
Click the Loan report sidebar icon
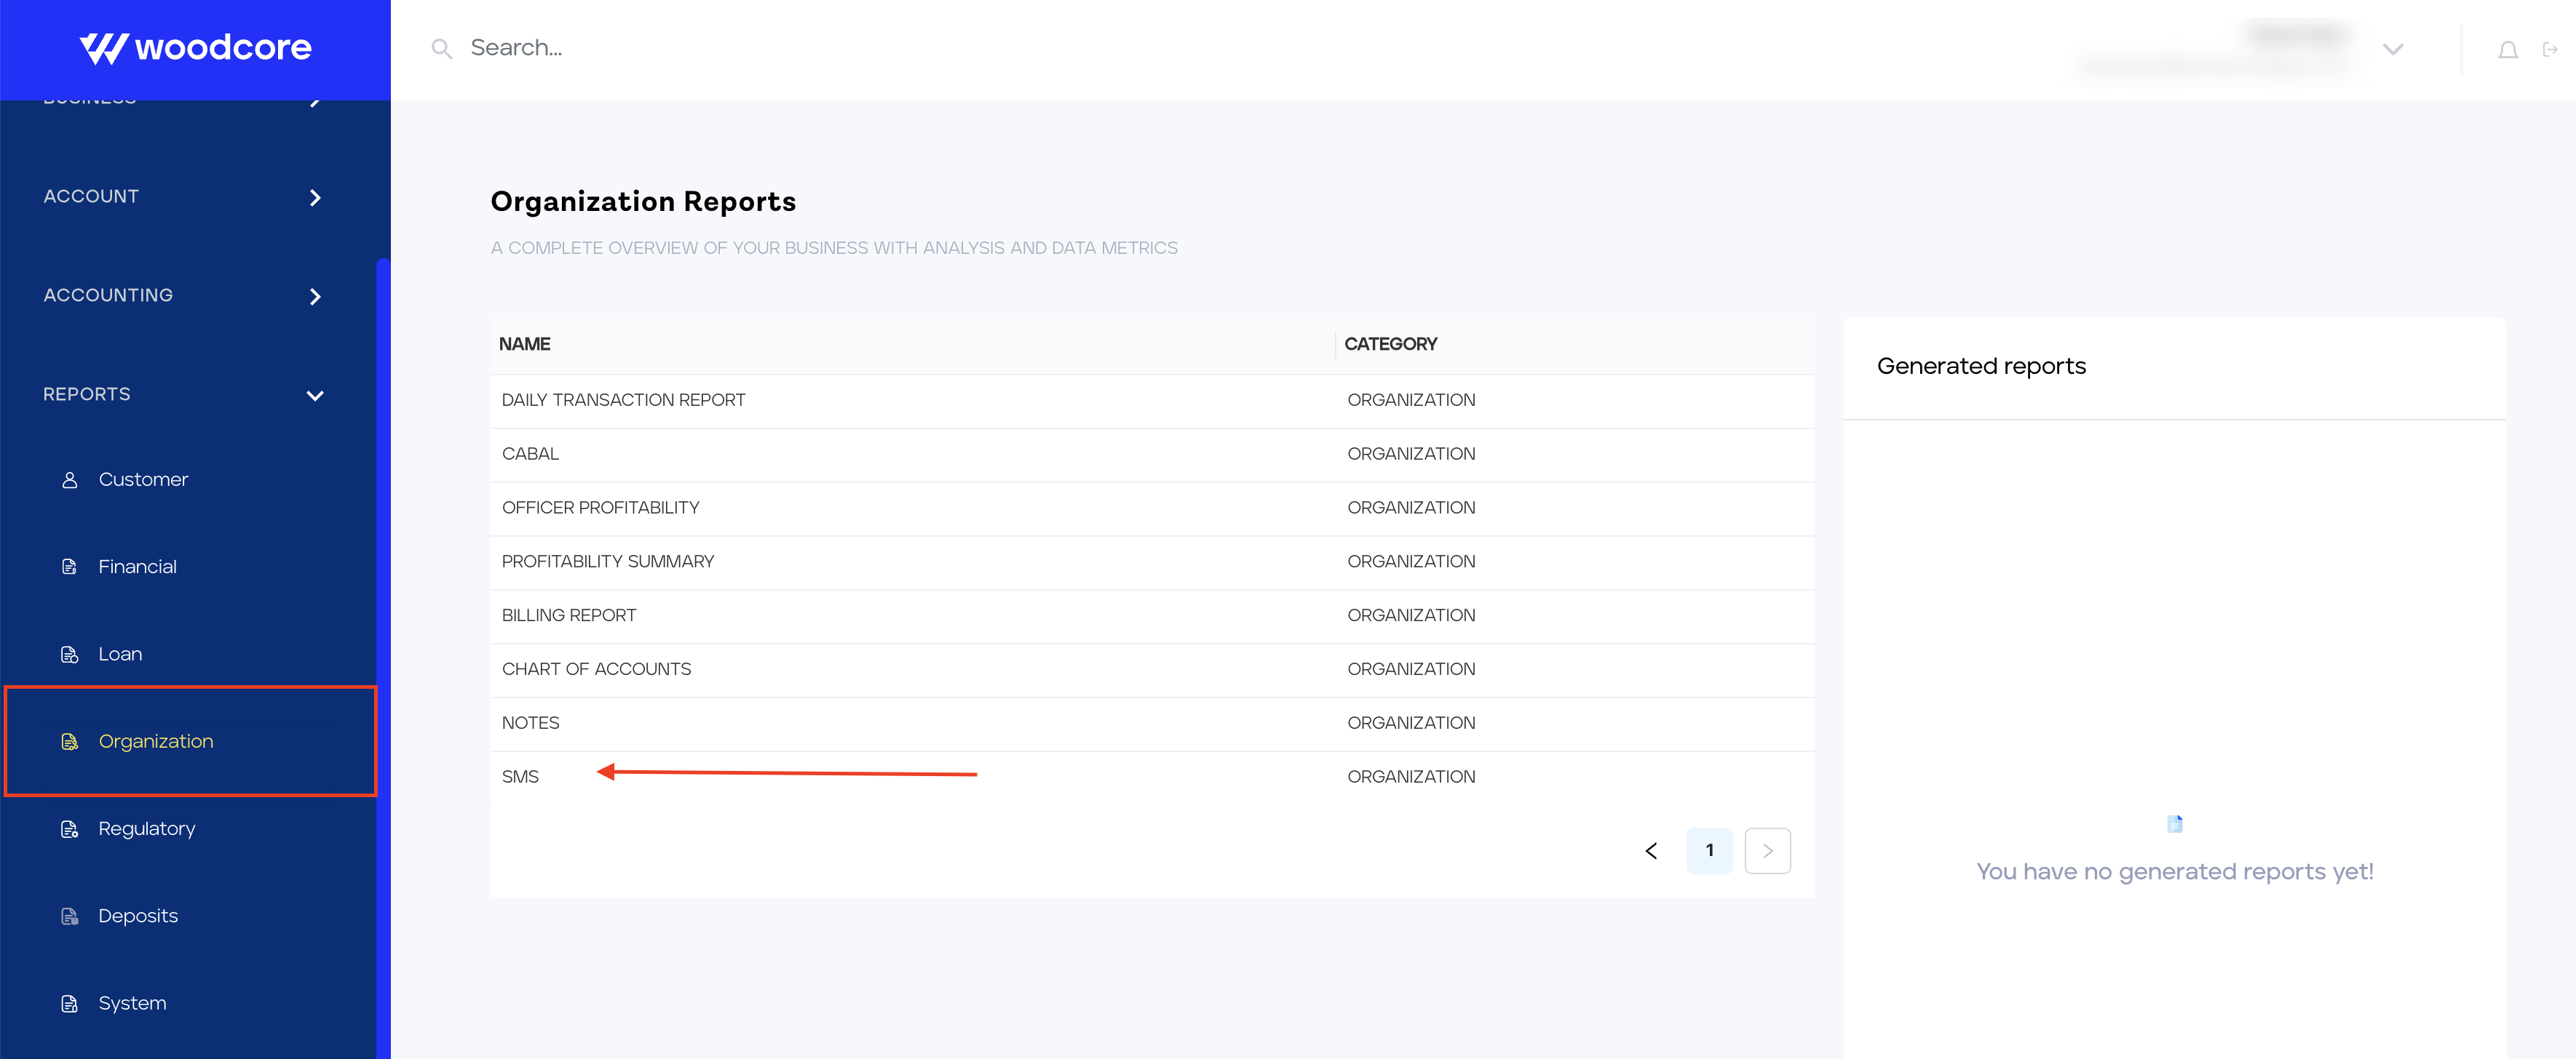[69, 653]
